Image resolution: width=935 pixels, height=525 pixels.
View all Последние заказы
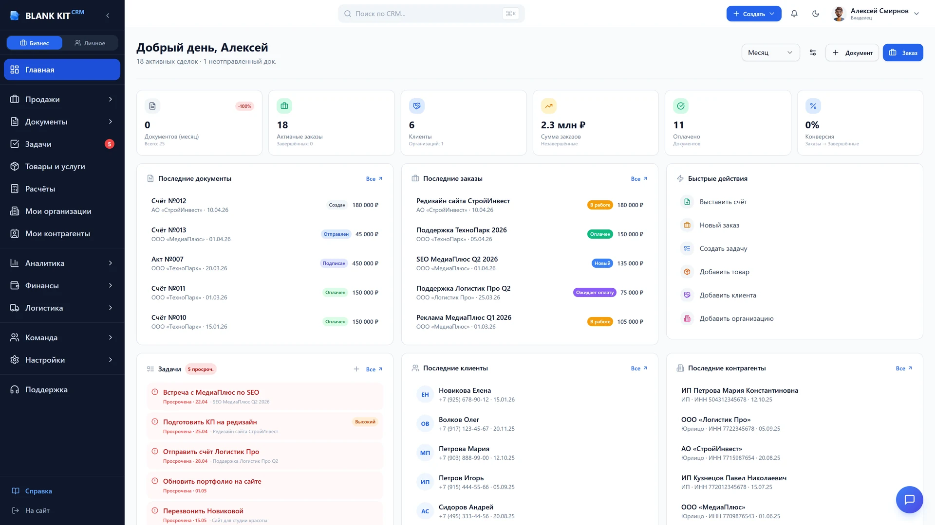click(x=639, y=179)
